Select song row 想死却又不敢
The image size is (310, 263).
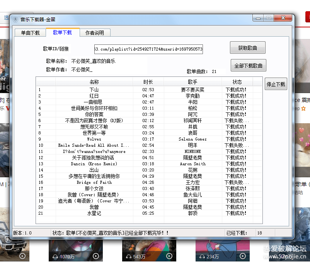(149, 127)
